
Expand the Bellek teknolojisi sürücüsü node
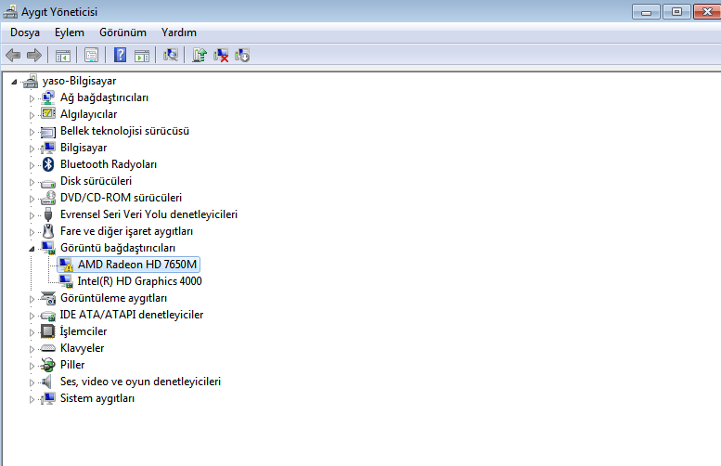point(32,132)
